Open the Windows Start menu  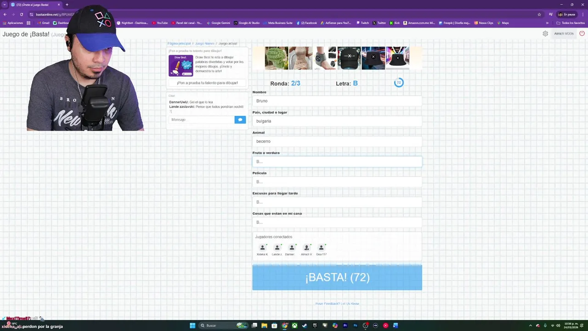(x=192, y=325)
